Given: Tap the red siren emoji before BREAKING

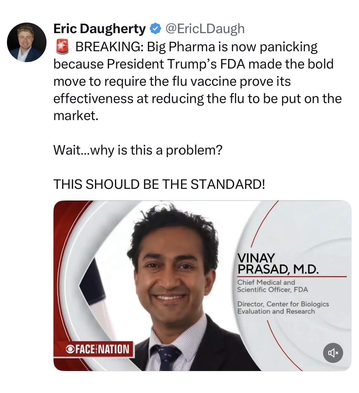Looking at the screenshot, I should point(62,47).
